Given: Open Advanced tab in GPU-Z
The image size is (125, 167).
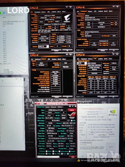Looking at the screenshot, I should [x=53, y=107].
